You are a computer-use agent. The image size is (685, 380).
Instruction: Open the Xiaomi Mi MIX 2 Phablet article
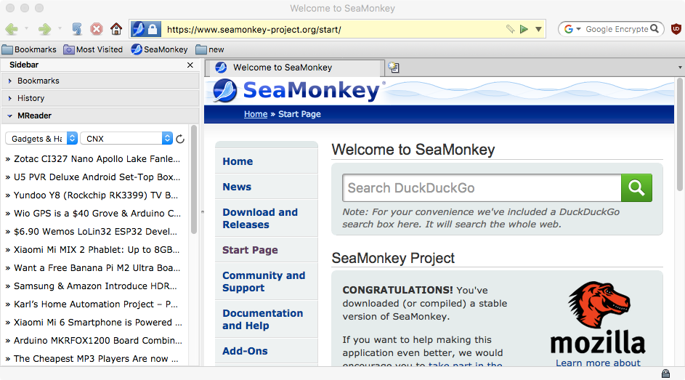[97, 250]
